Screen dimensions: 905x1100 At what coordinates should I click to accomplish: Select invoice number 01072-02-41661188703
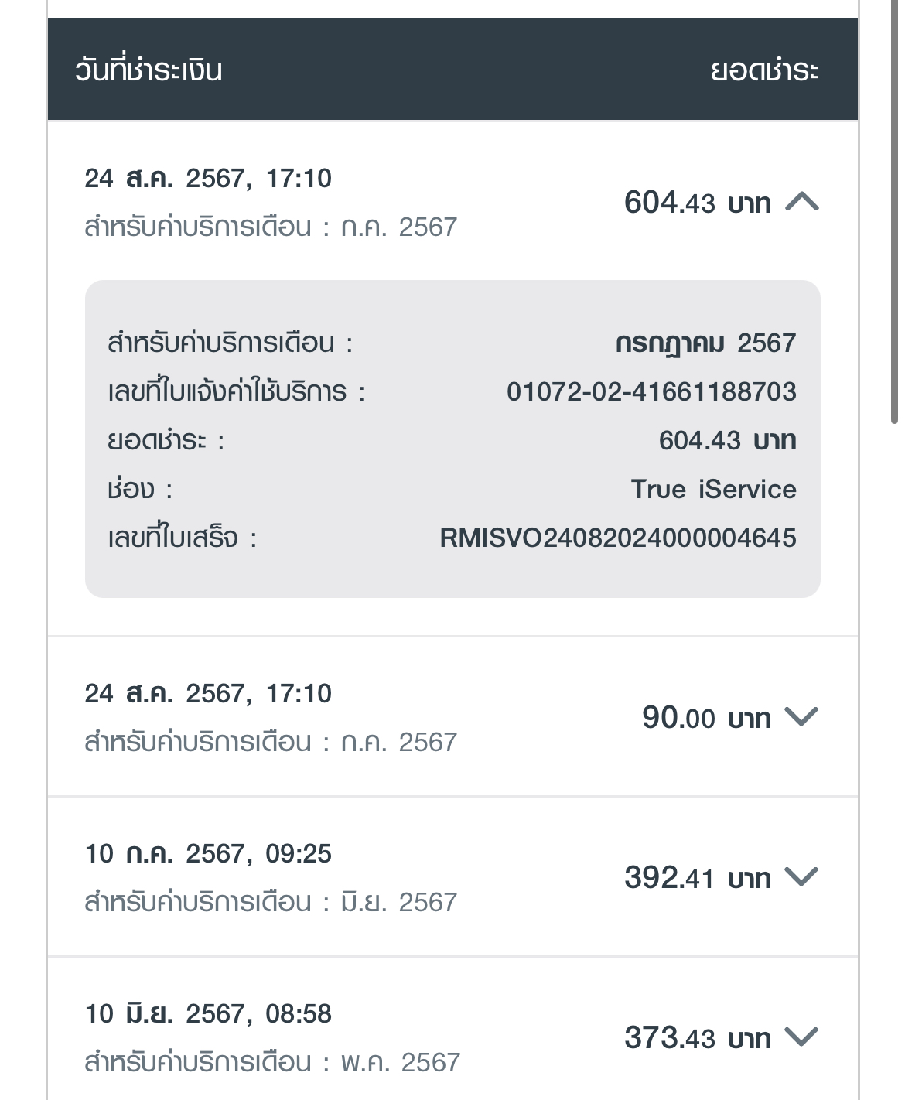point(651,391)
